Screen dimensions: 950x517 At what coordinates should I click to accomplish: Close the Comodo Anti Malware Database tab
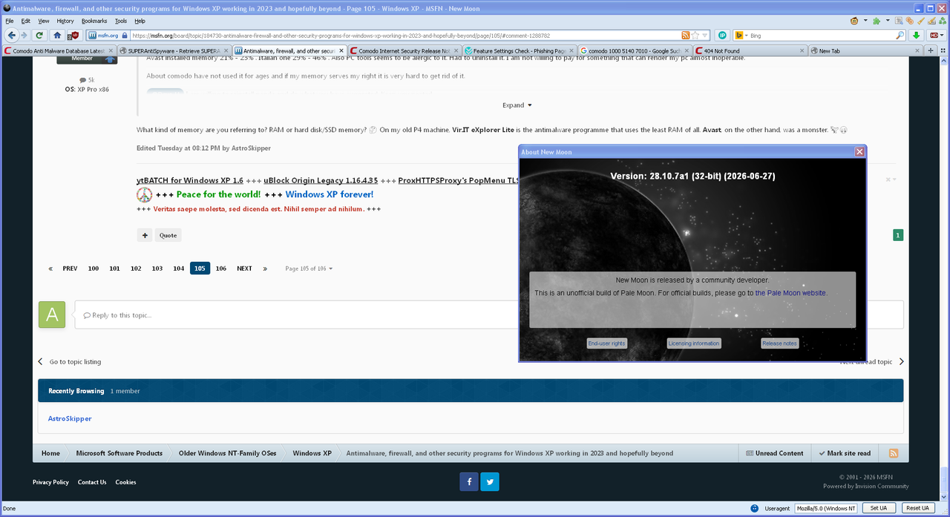[111, 51]
